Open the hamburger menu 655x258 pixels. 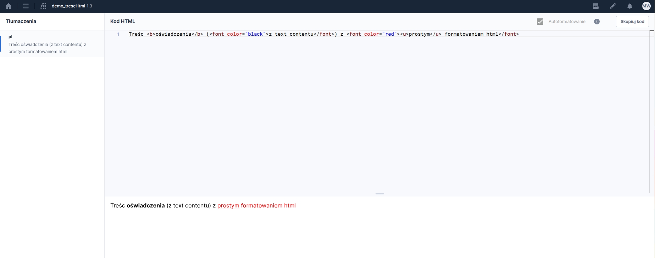point(26,6)
